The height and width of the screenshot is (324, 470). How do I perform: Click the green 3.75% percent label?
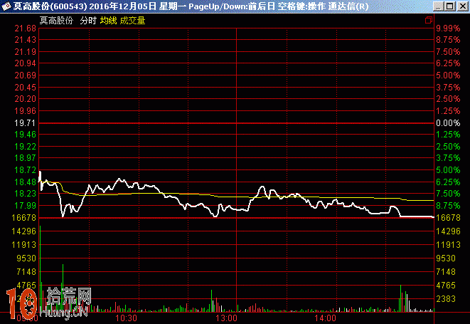[448, 157]
